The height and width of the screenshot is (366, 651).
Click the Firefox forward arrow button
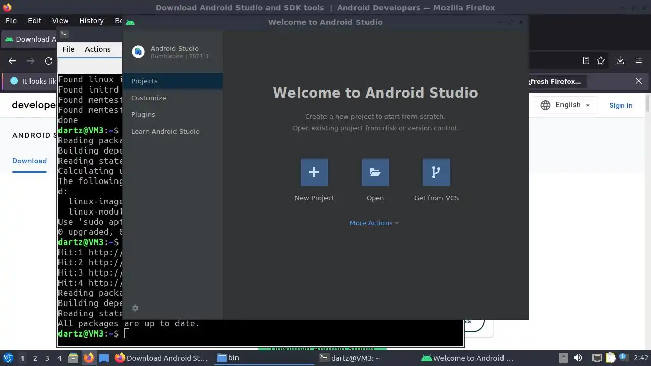(31, 60)
